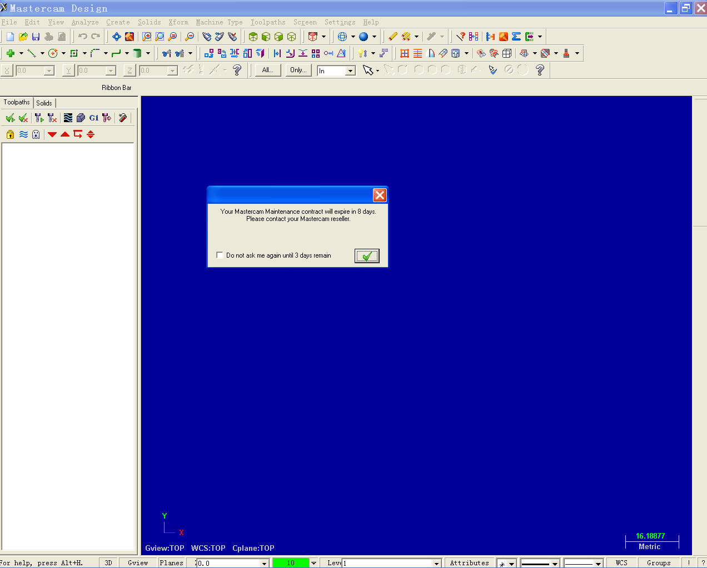Open the line style dropdown in status bar
The image size is (707, 568).
point(554,563)
